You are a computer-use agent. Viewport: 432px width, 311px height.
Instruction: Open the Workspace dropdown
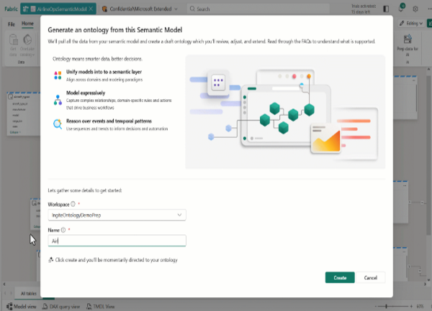[x=117, y=215]
